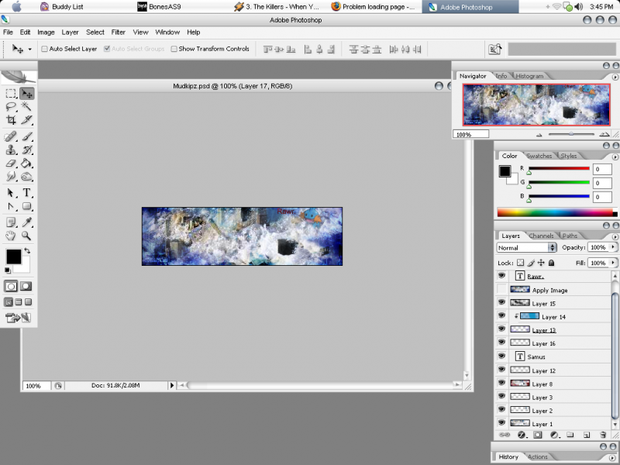The height and width of the screenshot is (465, 620).
Task: Select the Notes tool
Action: click(11, 222)
